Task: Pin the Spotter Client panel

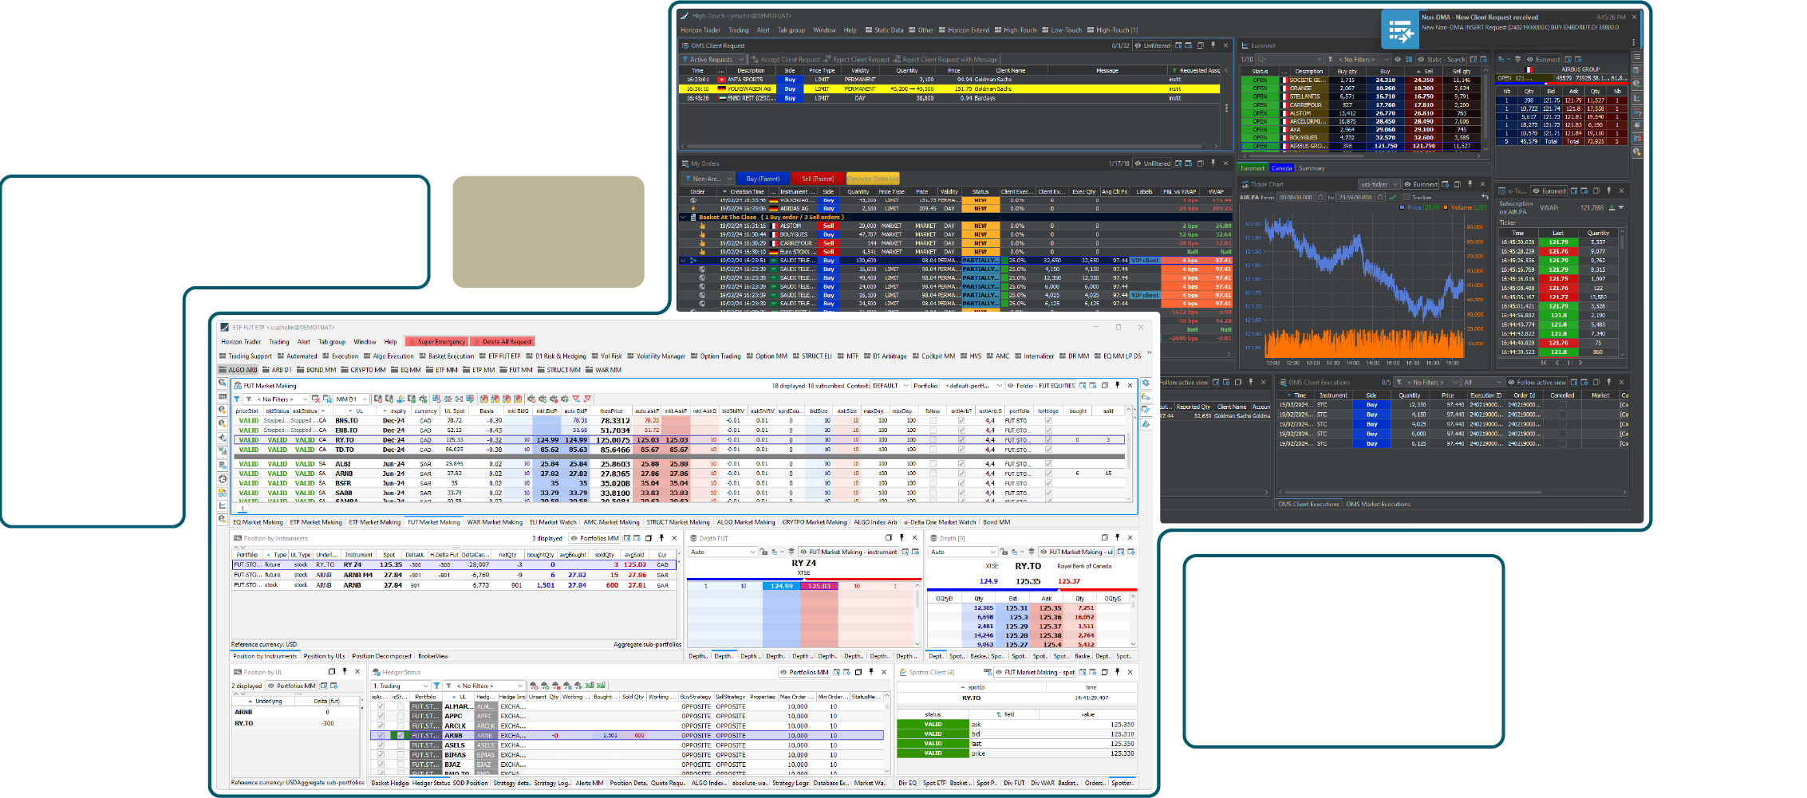Action: coord(1117,672)
